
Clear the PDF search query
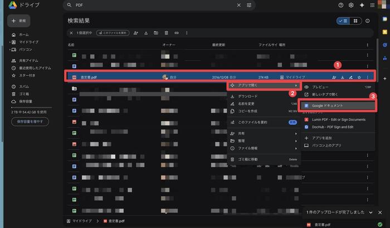tap(239, 5)
